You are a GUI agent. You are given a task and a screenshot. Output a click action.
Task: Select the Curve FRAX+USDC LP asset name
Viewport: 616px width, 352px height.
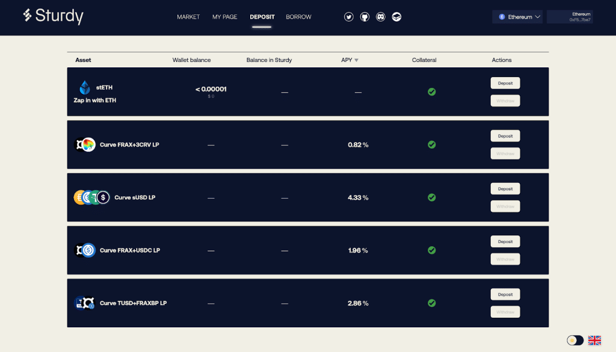(130, 250)
